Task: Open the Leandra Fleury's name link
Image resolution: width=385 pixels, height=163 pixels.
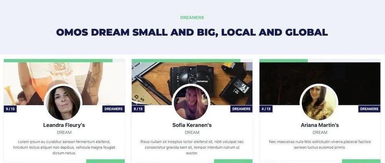Action: tap(64, 125)
